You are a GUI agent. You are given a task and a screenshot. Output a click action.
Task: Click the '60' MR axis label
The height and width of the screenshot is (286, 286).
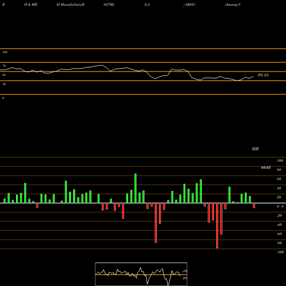coord(279,179)
